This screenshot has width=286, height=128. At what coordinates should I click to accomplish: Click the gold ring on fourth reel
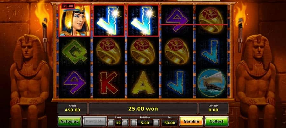click(x=177, y=51)
